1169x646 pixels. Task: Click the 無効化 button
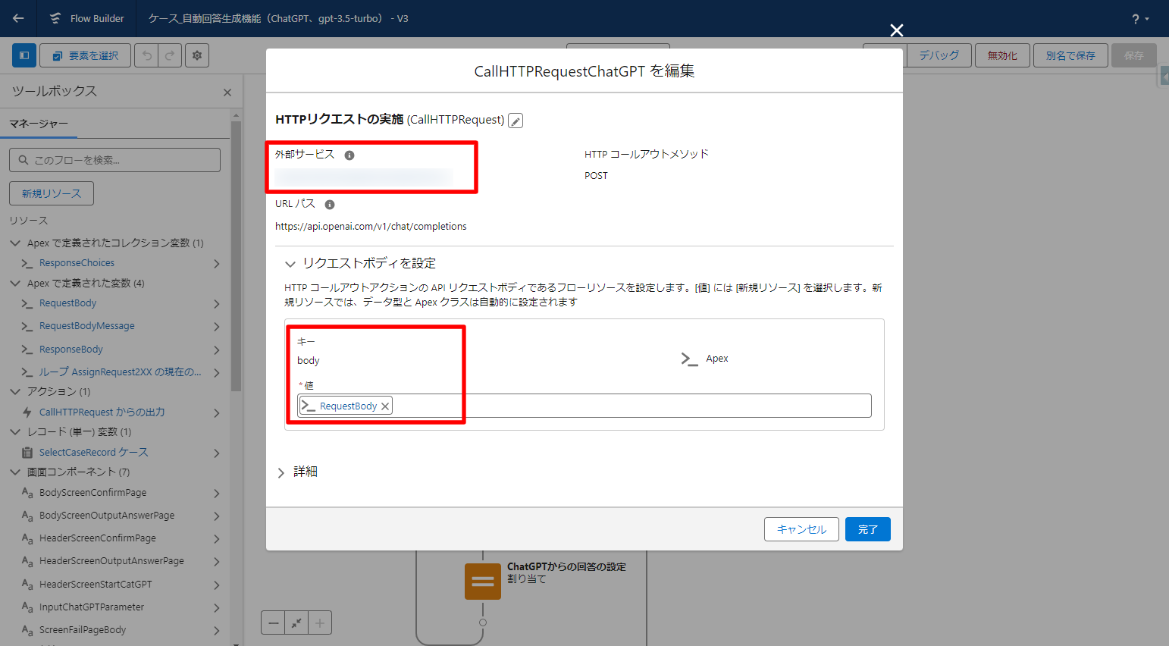coord(1002,55)
